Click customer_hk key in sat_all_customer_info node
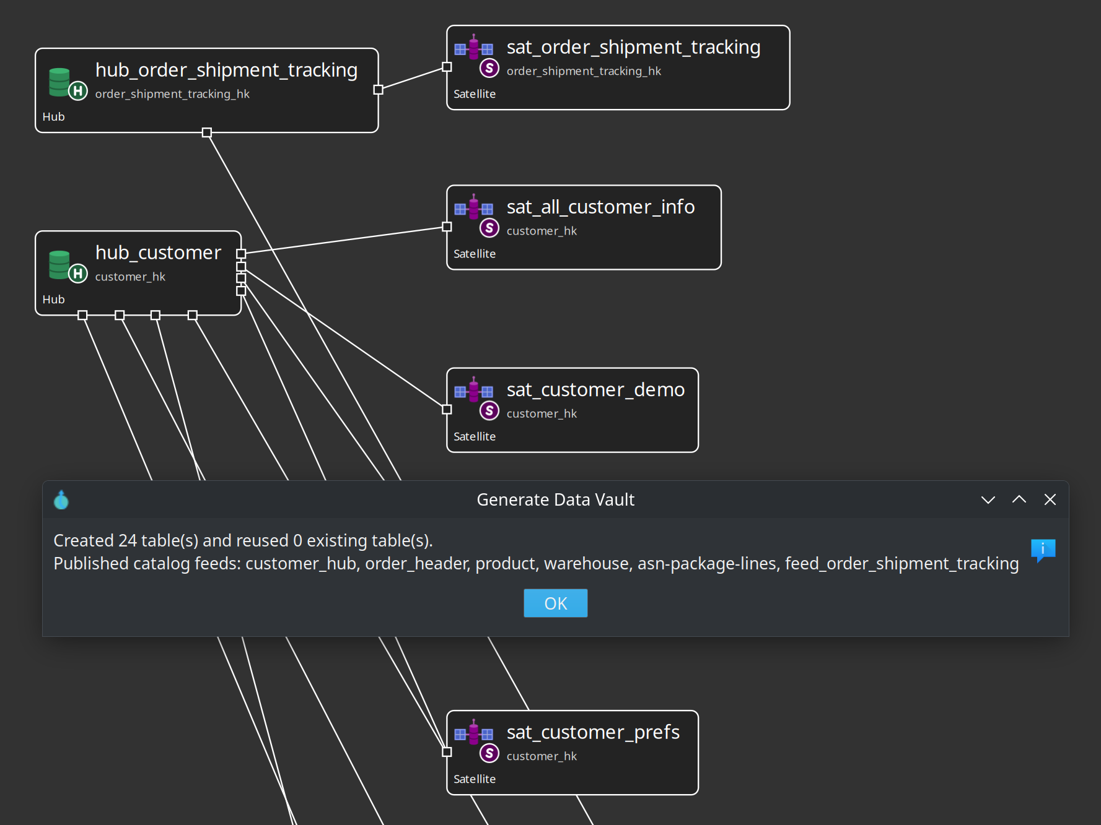This screenshot has height=825, width=1101. [x=542, y=230]
